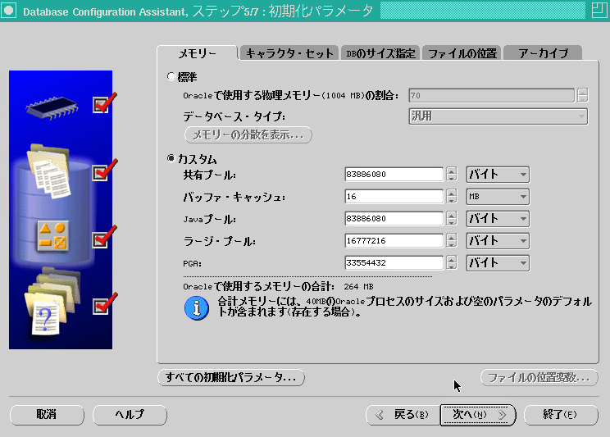Viewport: 610px width, 437px height.
Task: Click the window menu icon in title bar
Action: [8, 11]
